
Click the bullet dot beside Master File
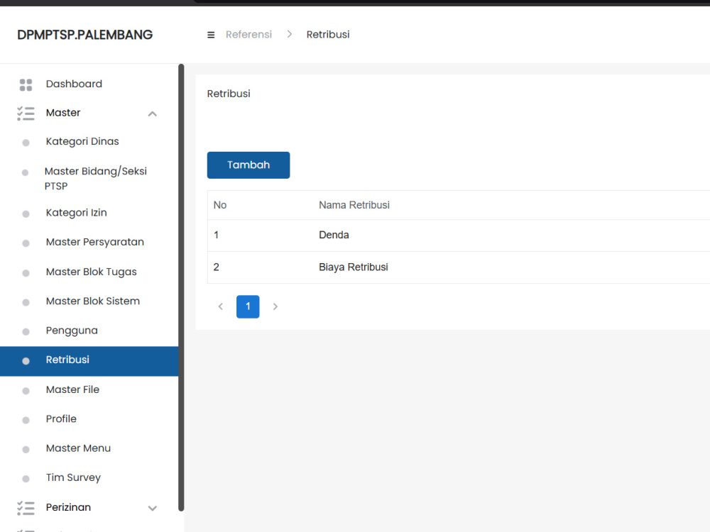click(26, 391)
